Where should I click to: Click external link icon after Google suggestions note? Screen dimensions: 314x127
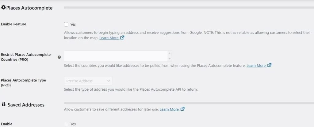point(122,38)
